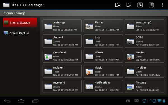Create a new folder icon

point(129,5)
